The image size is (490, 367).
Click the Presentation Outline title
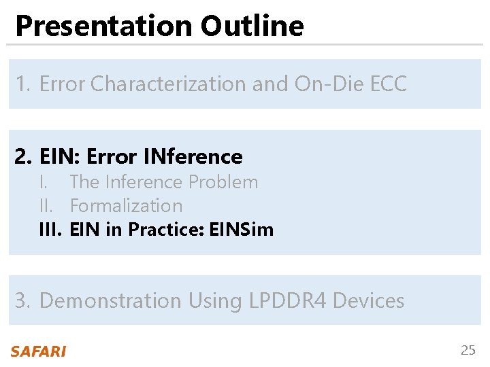click(159, 26)
